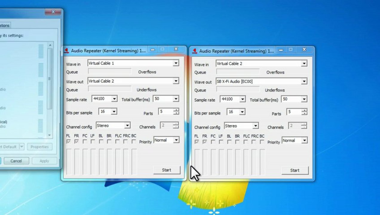
Task: Toggle FR channel checkbox in left Audio Repeater
Action: tap(76, 142)
